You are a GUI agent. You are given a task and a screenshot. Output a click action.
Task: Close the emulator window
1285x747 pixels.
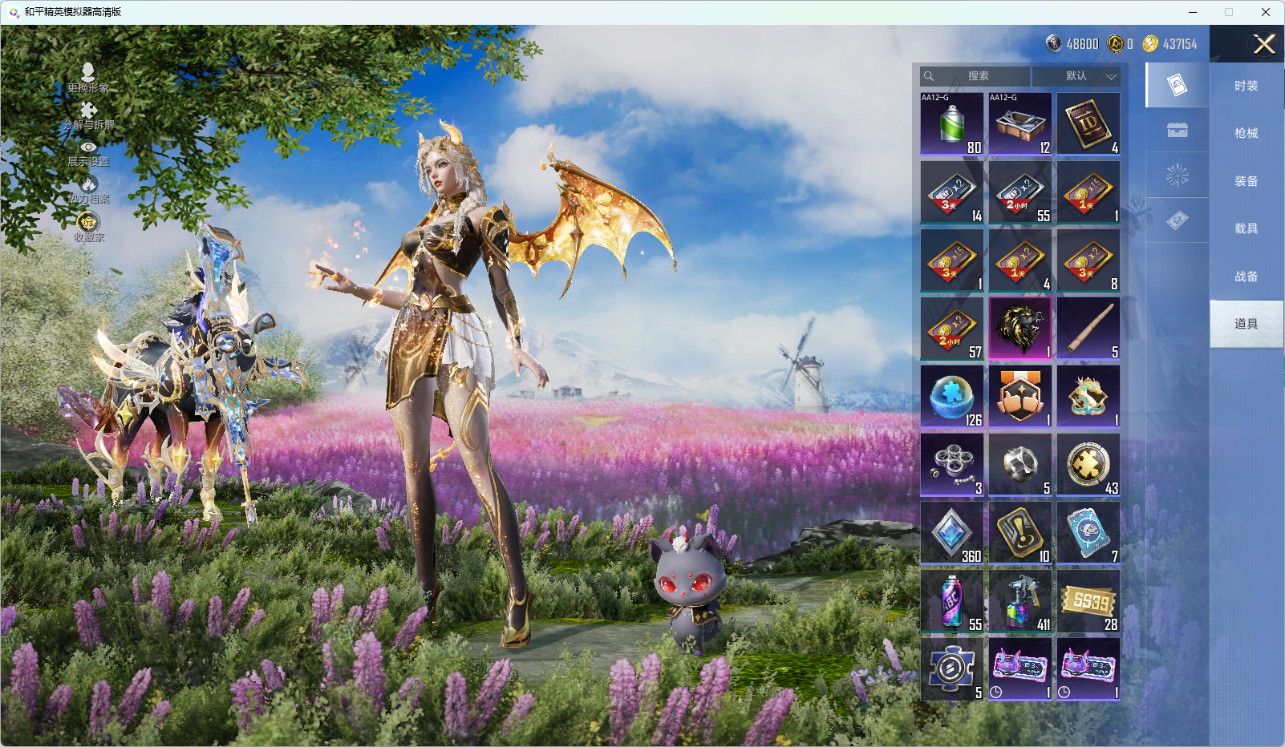[1266, 12]
